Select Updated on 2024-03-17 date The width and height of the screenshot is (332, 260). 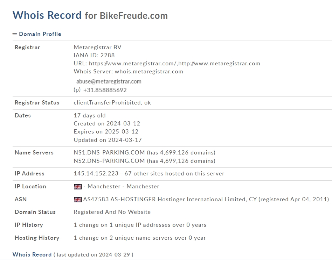(x=108, y=140)
